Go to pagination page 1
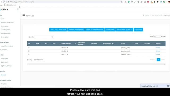170x96 pixels. tap(158, 60)
